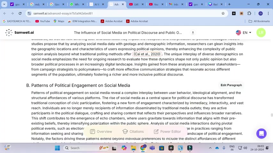Open OneDrive cloud tray icon
Image resolution: width=273 pixels, height=153 pixels.
[217, 148]
